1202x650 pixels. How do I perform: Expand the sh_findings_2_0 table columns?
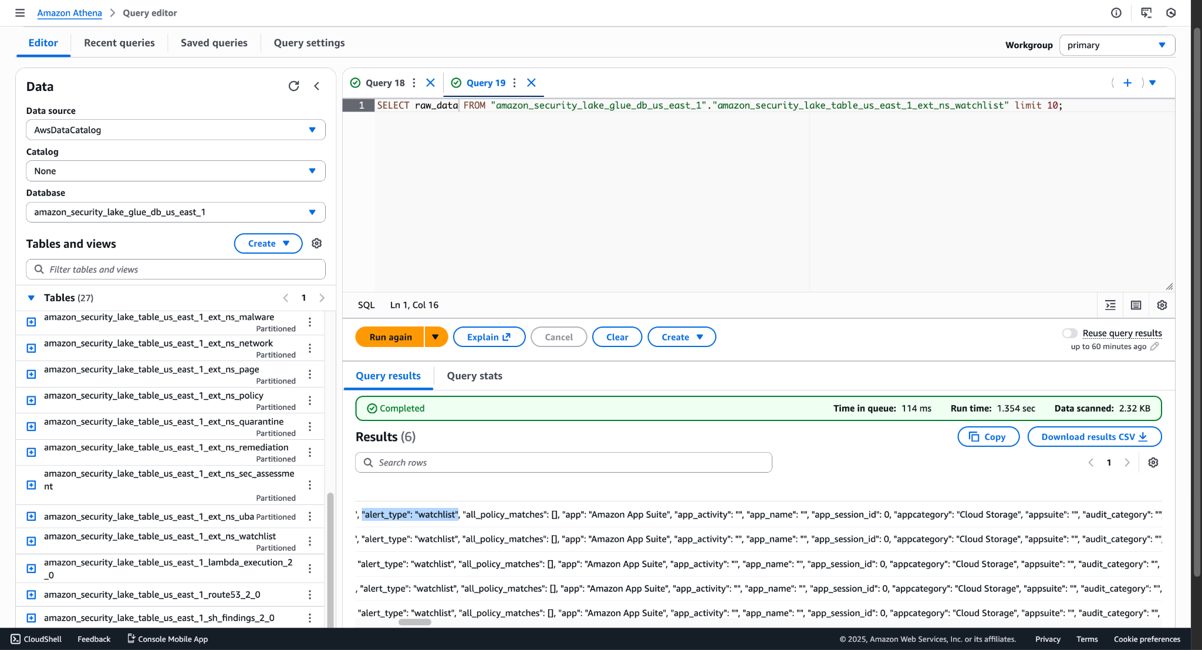coord(32,618)
